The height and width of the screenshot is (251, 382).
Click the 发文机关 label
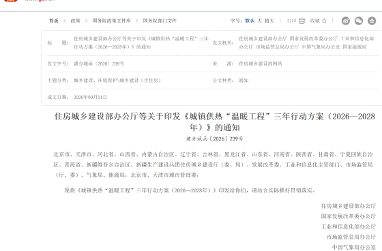pyautogui.click(x=223, y=43)
